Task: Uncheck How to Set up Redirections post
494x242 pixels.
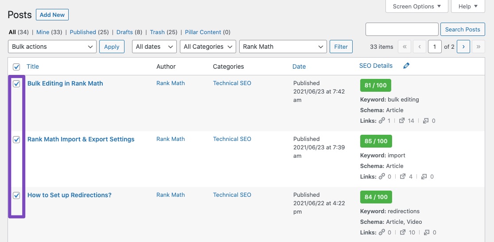Action: 16,195
